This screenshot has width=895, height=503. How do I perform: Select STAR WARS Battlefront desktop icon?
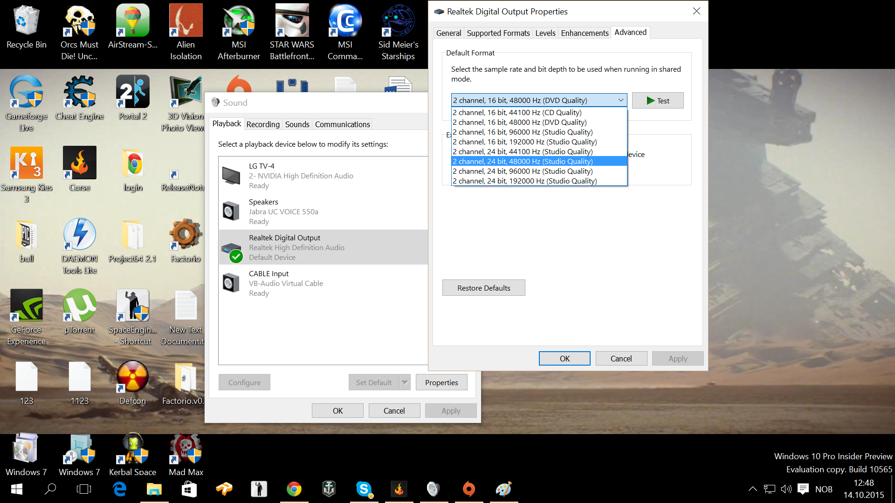pyautogui.click(x=292, y=33)
